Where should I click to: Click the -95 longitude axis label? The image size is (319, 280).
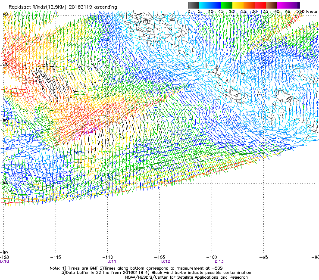click(264, 257)
